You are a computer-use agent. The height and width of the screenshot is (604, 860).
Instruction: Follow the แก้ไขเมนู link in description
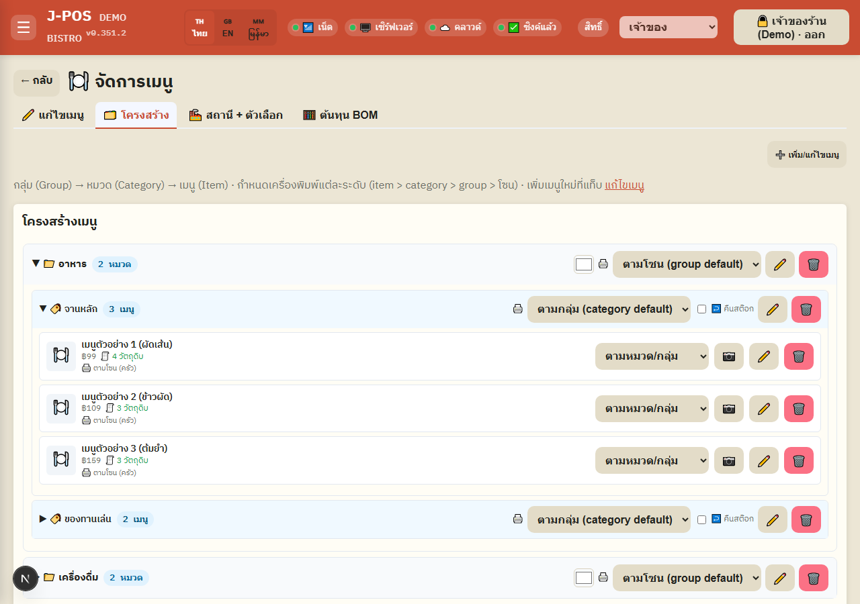624,185
